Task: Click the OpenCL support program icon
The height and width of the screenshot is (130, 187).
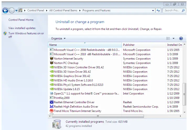Action: point(52,93)
